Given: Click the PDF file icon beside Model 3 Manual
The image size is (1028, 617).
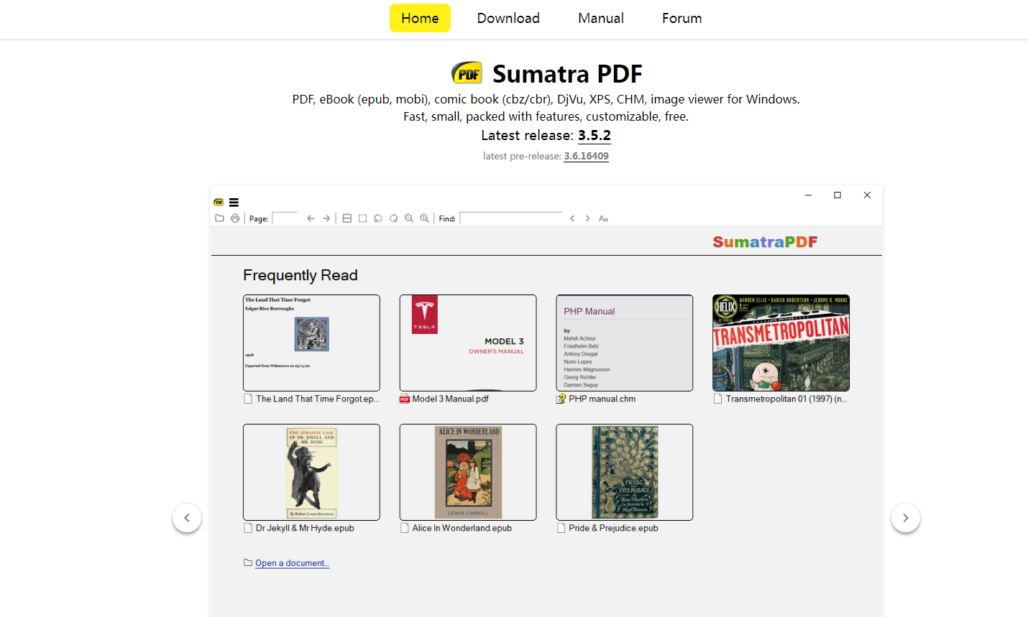Looking at the screenshot, I should click(405, 399).
